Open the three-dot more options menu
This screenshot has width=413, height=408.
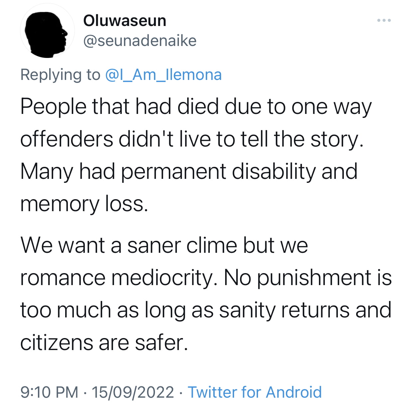tap(384, 21)
